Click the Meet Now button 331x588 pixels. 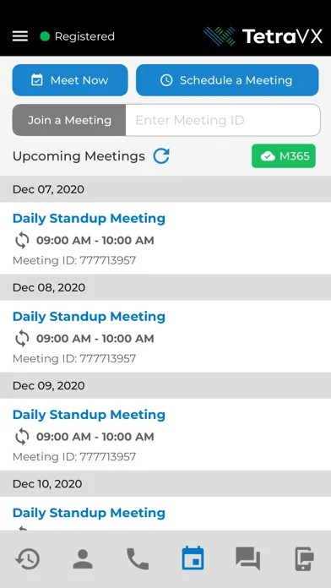[70, 80]
